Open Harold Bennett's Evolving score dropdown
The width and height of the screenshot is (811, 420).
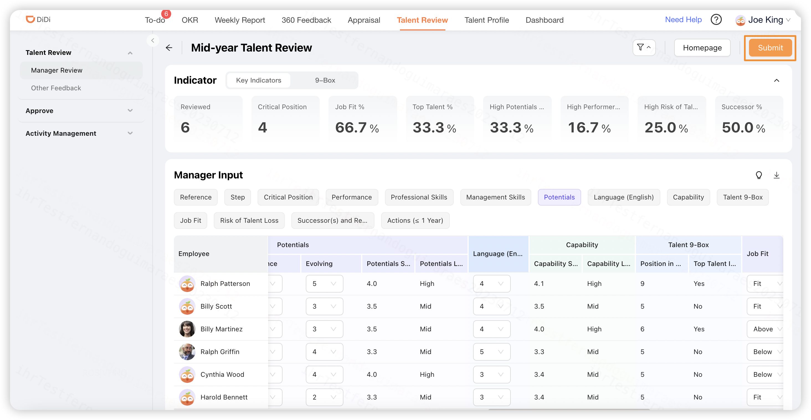[x=324, y=397]
